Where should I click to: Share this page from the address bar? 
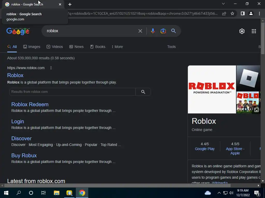[x=224, y=13]
